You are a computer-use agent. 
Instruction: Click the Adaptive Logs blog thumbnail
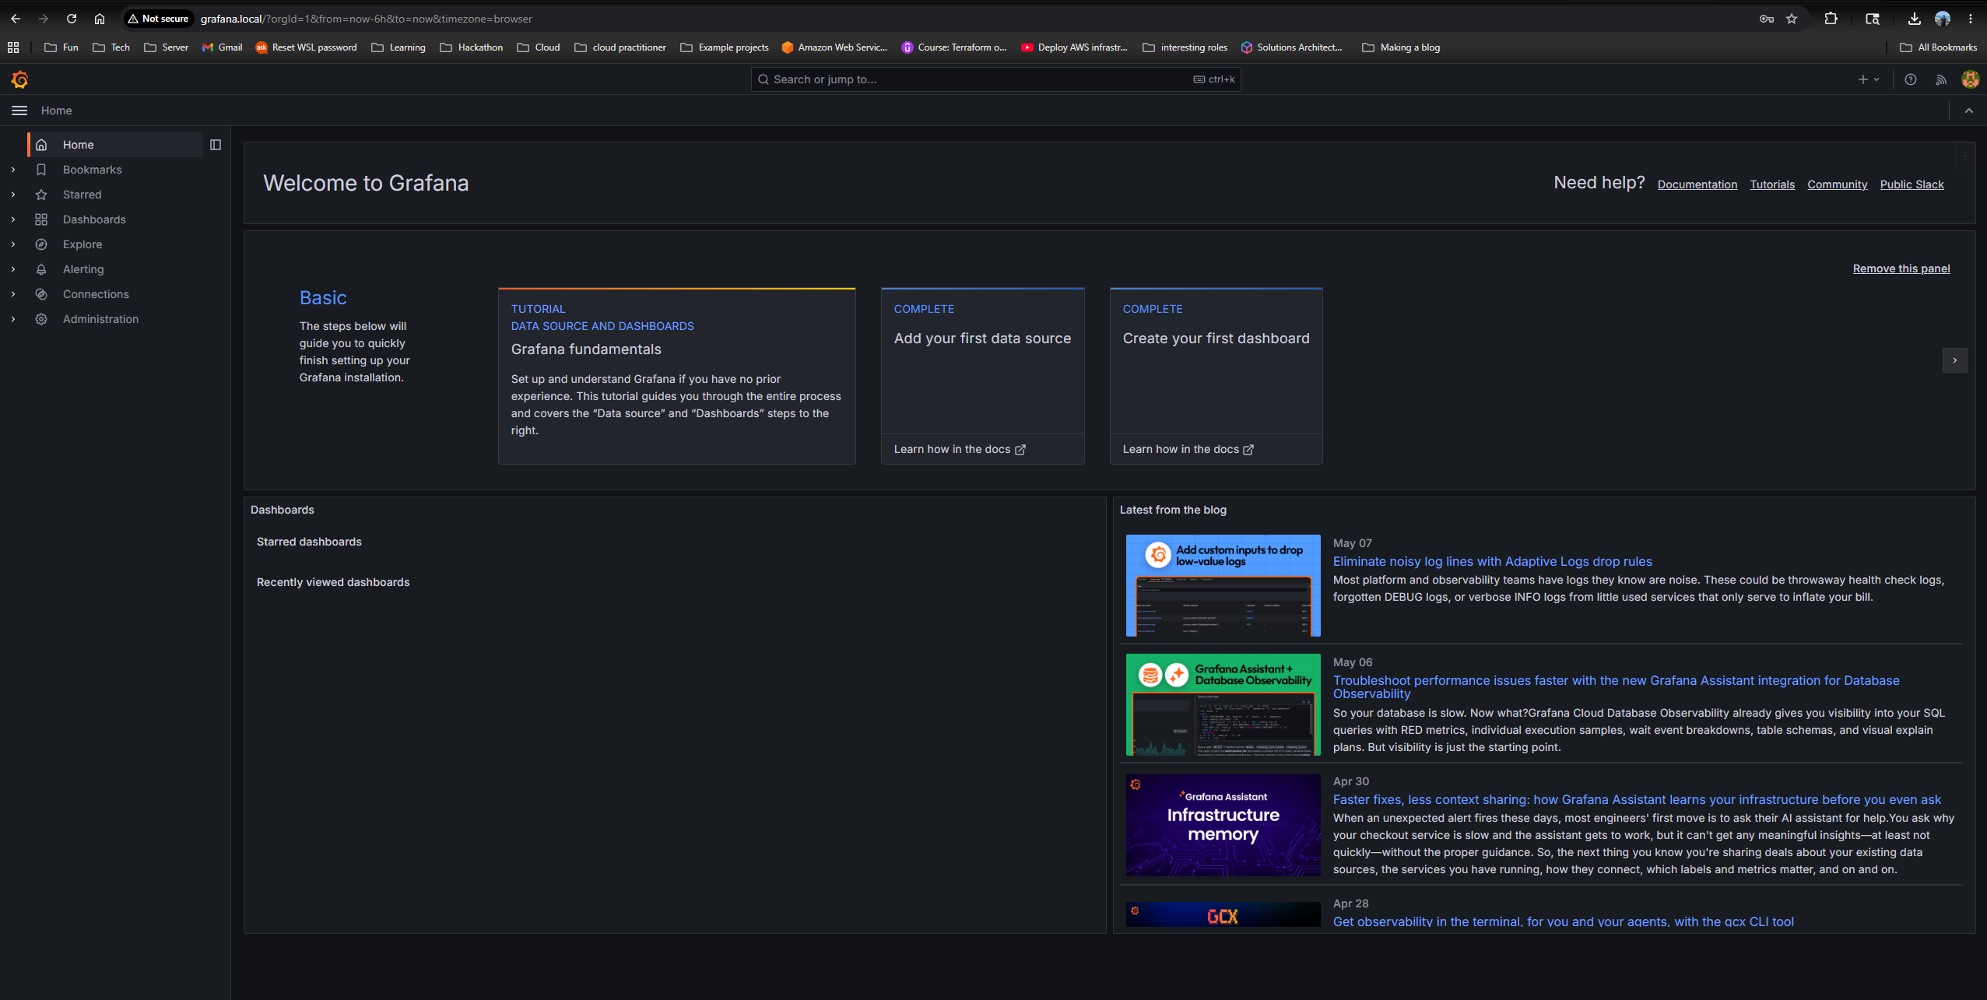tap(1223, 585)
